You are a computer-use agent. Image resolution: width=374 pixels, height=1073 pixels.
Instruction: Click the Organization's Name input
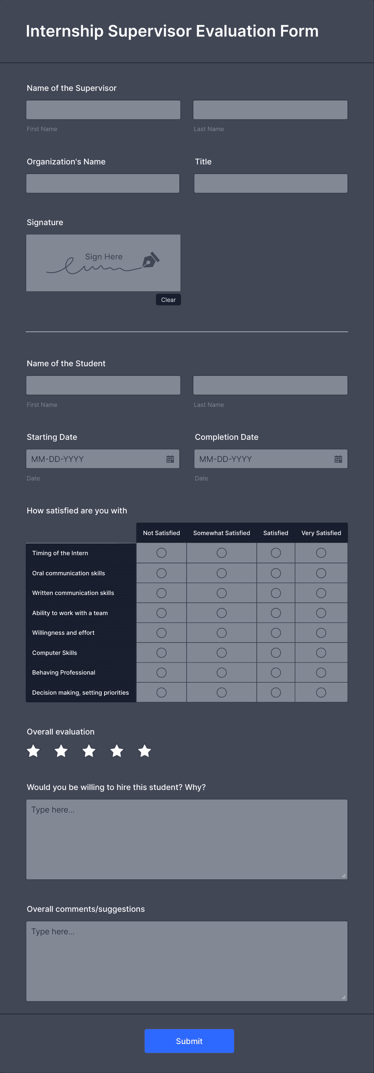[x=103, y=183]
